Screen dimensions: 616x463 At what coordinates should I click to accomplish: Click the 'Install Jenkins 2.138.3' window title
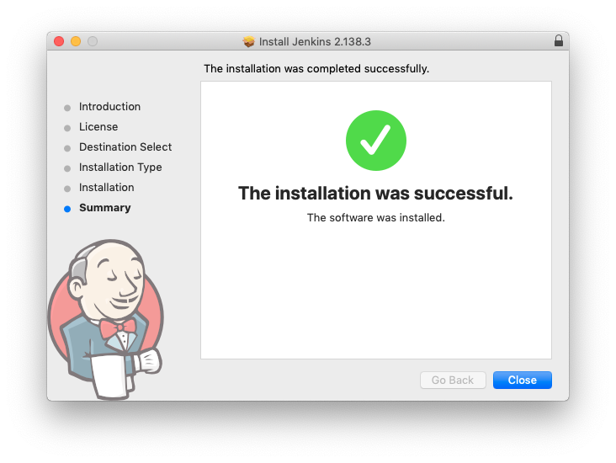coord(315,41)
